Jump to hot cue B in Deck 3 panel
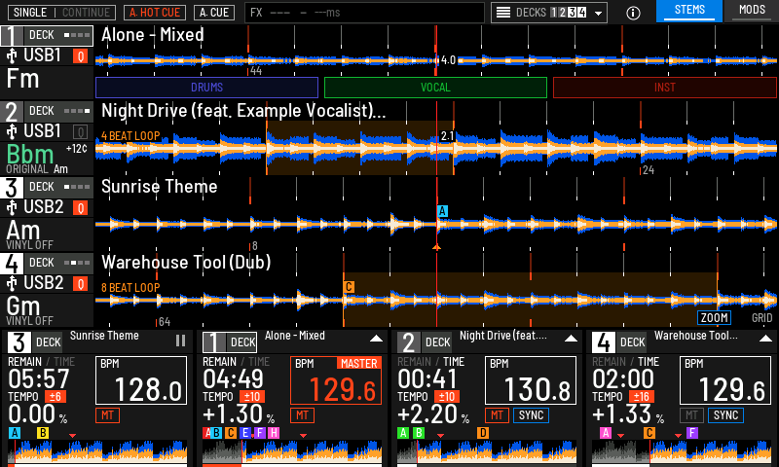This screenshot has width=779, height=467. [43, 433]
